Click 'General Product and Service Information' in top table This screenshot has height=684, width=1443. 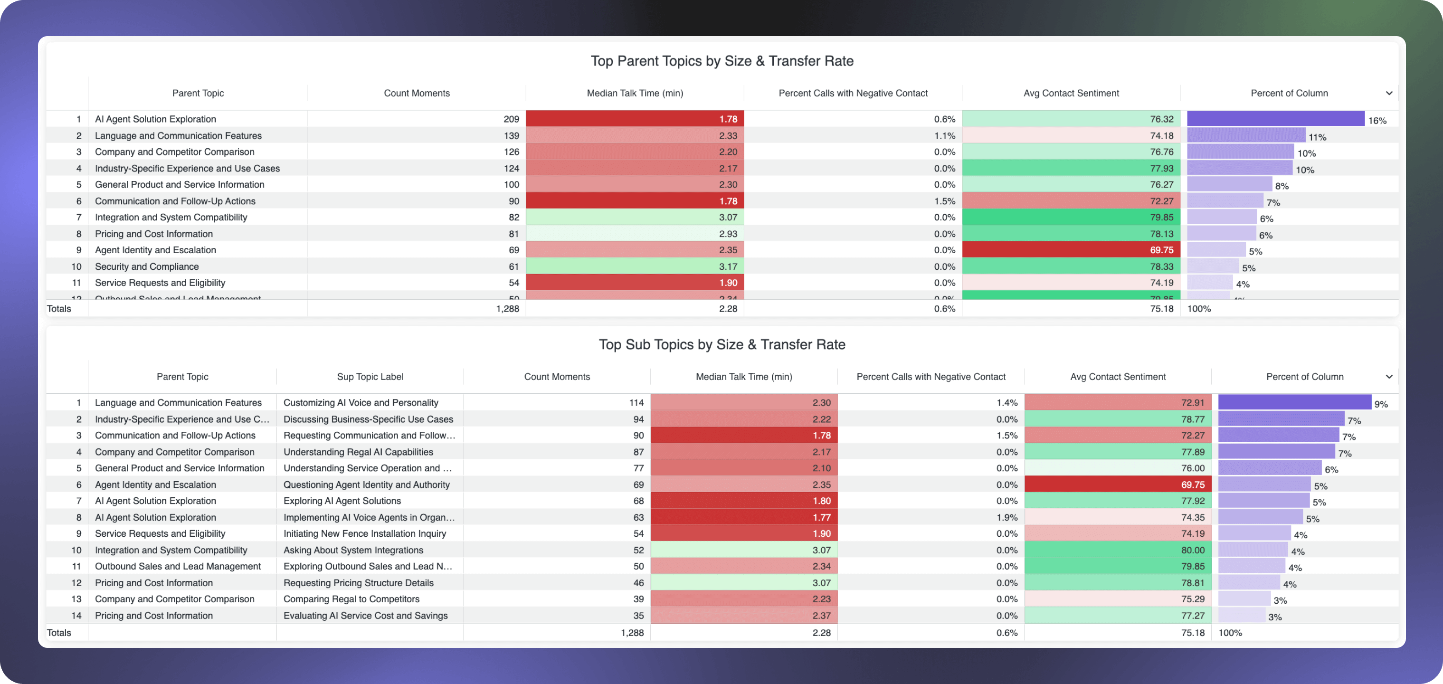point(179,184)
